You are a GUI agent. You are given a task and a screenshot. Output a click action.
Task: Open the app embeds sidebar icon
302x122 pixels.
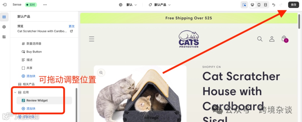[x=4, y=37]
